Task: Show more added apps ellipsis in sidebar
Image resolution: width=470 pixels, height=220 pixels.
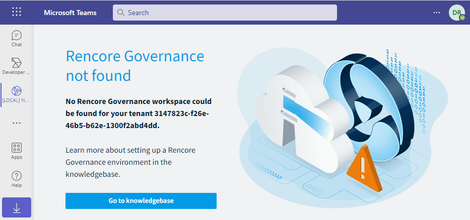Action: click(17, 123)
